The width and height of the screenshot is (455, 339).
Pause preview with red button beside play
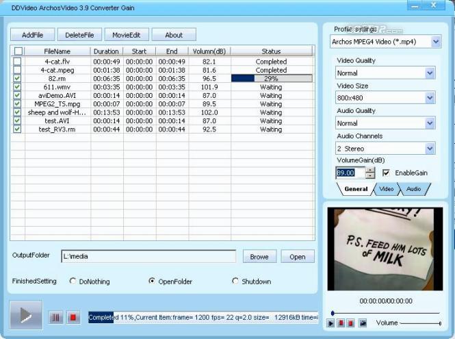pyautogui.click(x=341, y=323)
